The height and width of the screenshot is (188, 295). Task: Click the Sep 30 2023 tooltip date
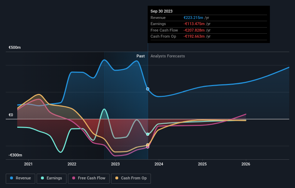[x=161, y=11]
